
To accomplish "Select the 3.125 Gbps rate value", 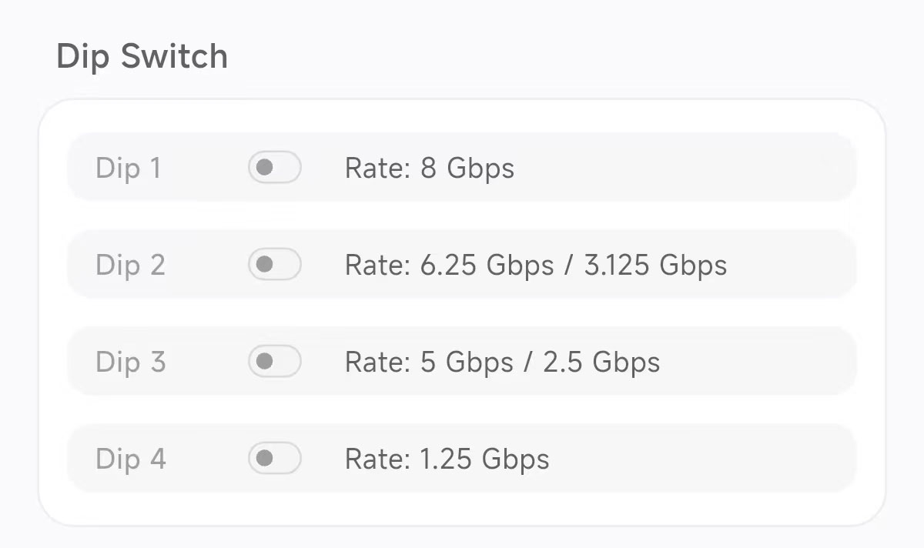I will (x=655, y=265).
